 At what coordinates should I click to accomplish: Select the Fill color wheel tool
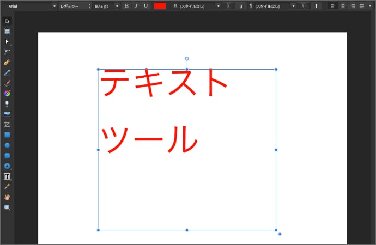[7, 93]
